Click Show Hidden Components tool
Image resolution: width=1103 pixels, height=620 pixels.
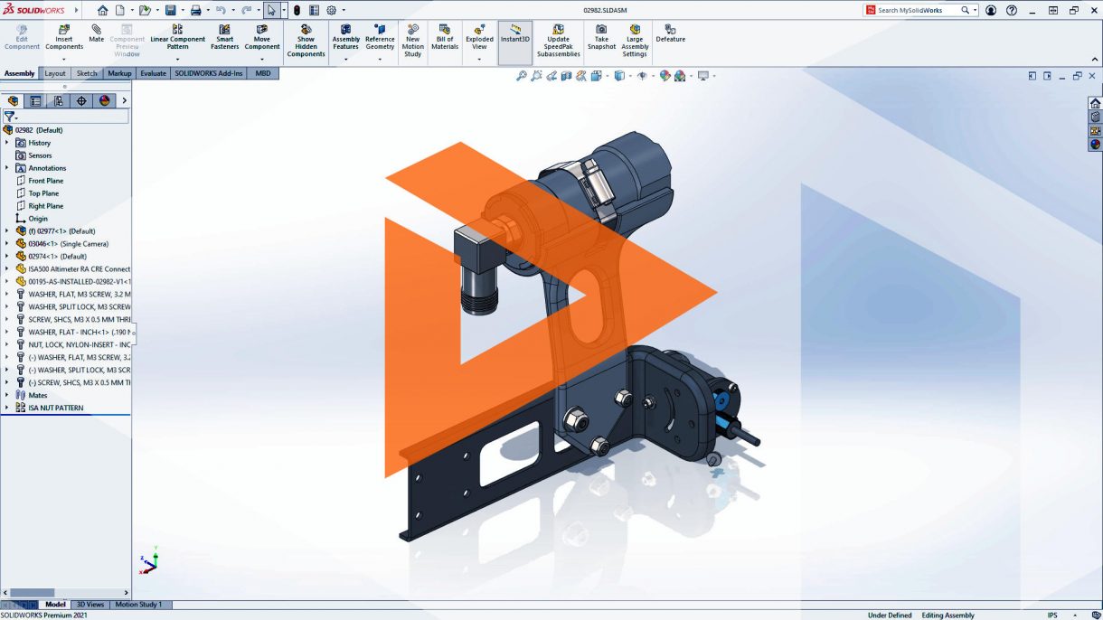tap(306, 41)
